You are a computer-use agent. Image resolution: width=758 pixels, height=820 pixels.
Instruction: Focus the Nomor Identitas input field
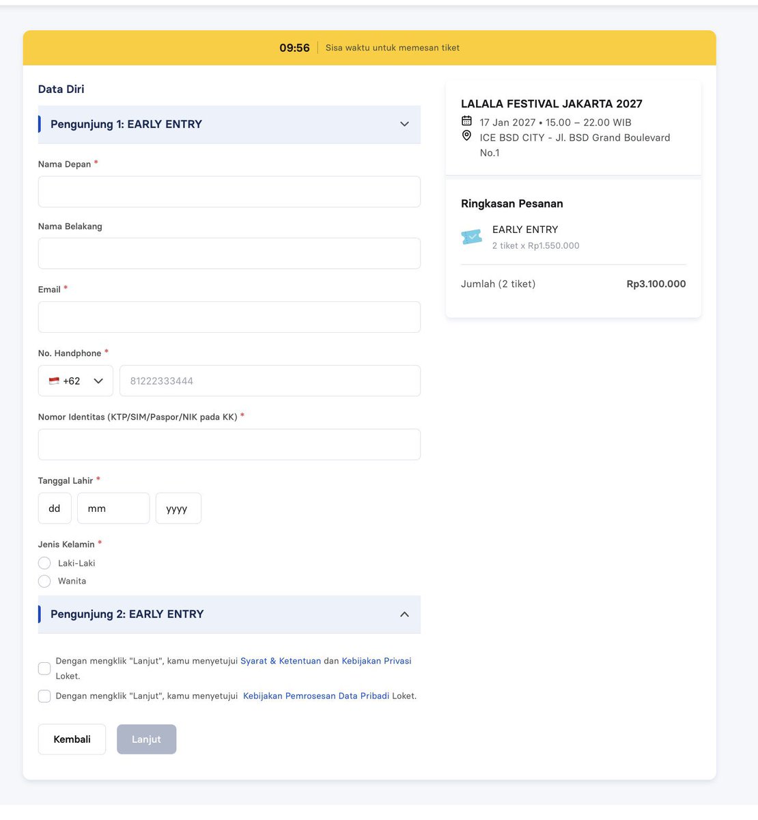(x=229, y=444)
